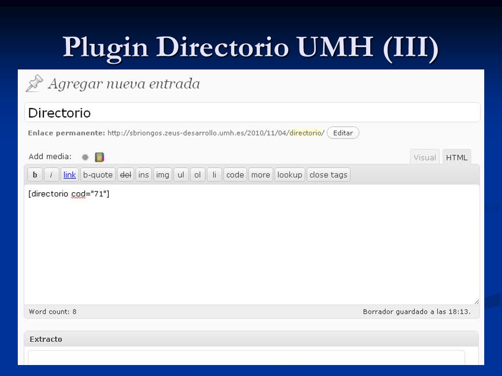Click the close tags button
Image resolution: width=502 pixels, height=376 pixels.
click(x=328, y=175)
